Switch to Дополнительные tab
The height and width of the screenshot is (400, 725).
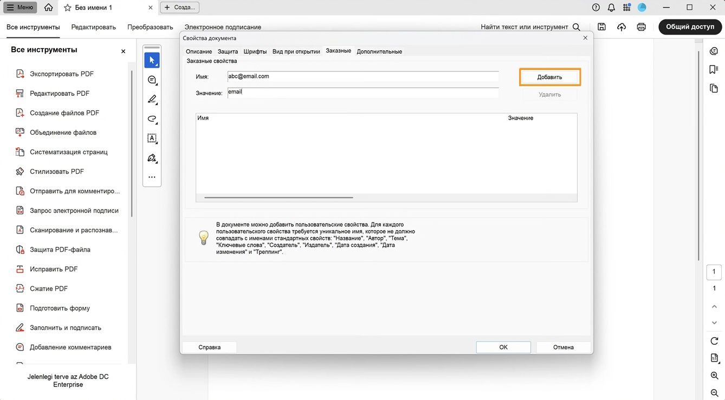[x=379, y=51]
